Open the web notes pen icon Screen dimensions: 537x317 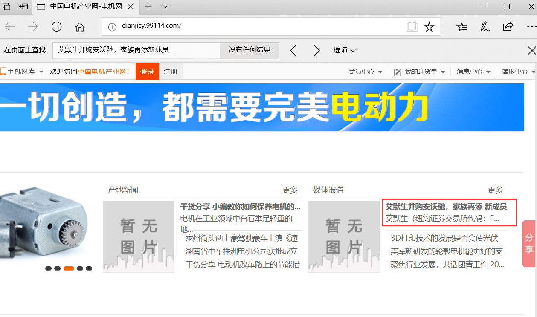click(x=485, y=27)
